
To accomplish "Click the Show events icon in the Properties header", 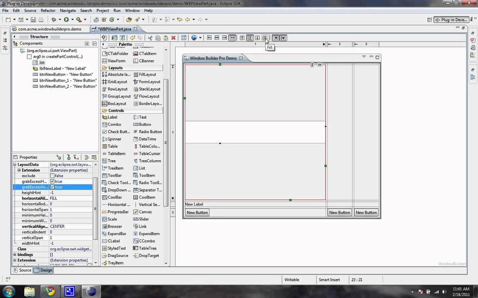I will coord(59,157).
